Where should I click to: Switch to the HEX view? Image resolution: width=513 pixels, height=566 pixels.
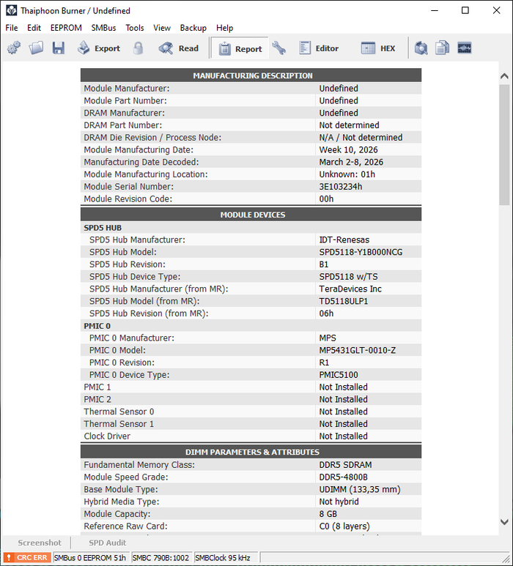pyautogui.click(x=378, y=48)
